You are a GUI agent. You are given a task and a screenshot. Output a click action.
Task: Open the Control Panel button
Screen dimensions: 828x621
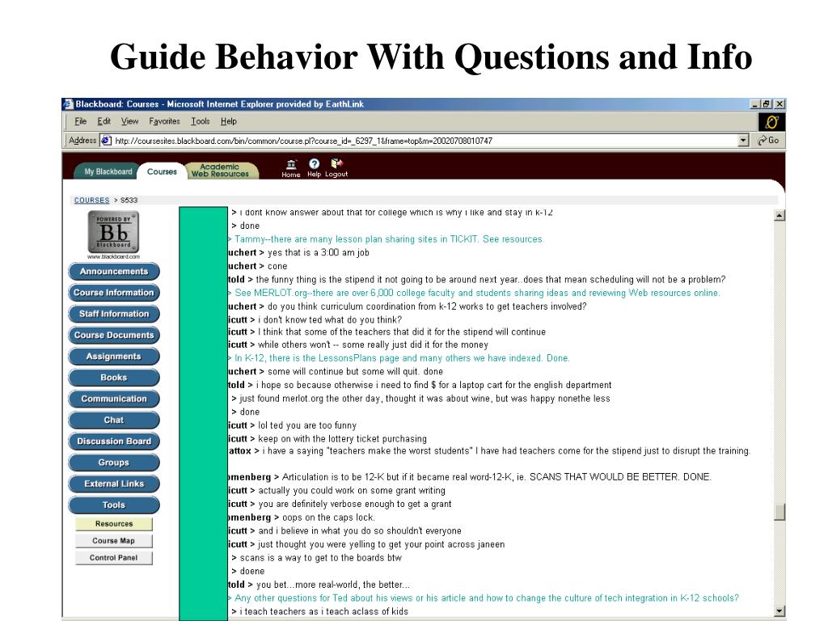(114, 558)
